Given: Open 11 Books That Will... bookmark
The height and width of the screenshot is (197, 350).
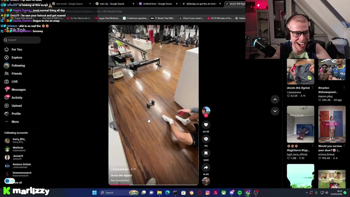Looking at the screenshot, I should 162,18.
